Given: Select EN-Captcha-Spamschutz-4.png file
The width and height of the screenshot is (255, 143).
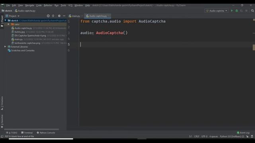Looking at the screenshot, I should coord(30,35).
